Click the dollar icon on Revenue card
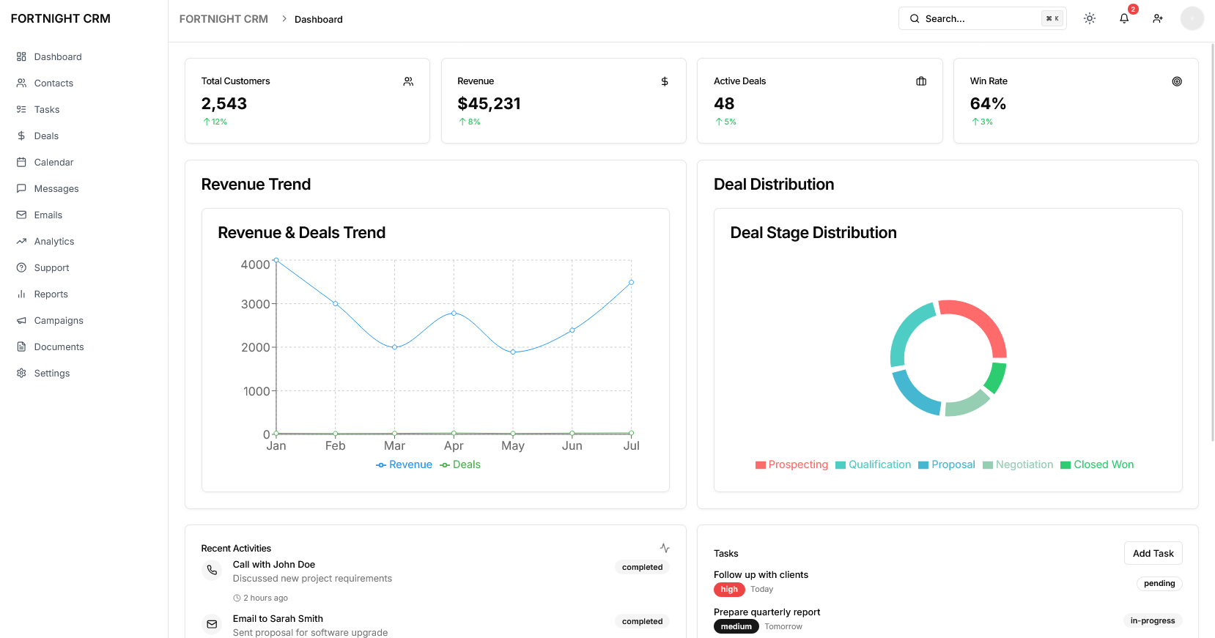Viewport: 1215px width, 638px height. coord(665,81)
